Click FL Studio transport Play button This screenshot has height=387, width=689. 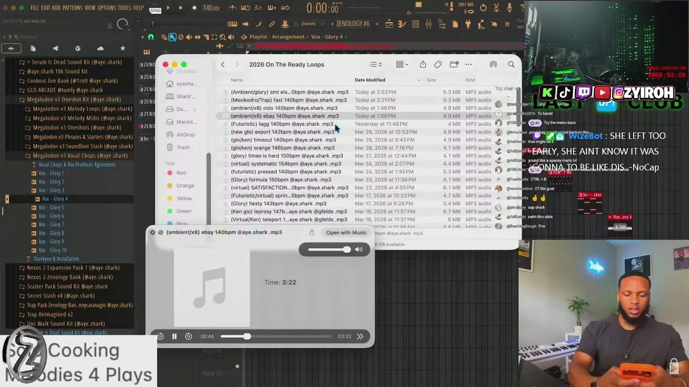pyautogui.click(x=168, y=8)
